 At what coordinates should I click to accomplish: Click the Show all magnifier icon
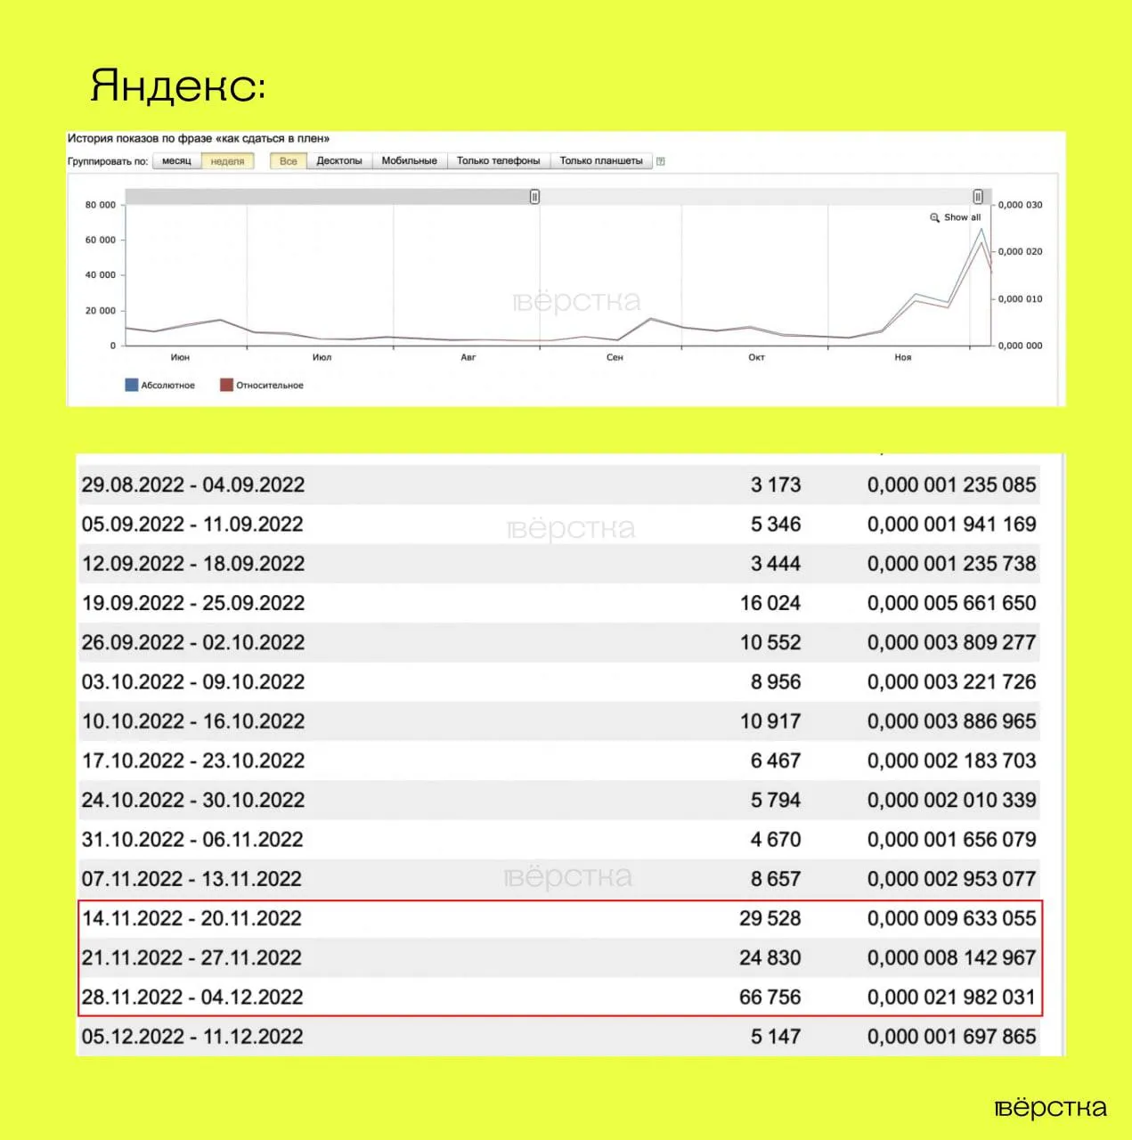934,217
